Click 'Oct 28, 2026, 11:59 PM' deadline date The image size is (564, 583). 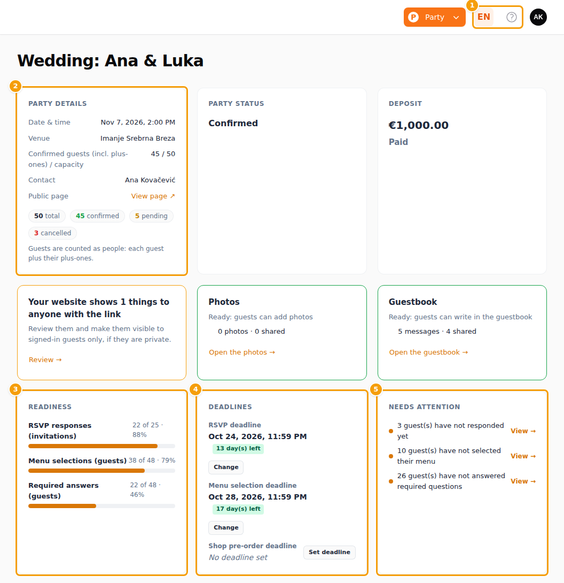coord(257,497)
